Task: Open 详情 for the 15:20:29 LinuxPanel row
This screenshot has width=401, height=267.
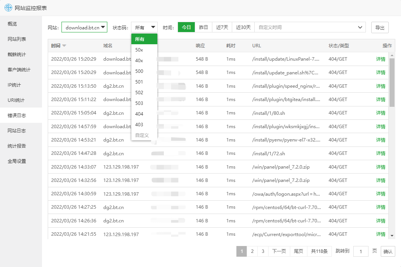Action: (x=380, y=59)
